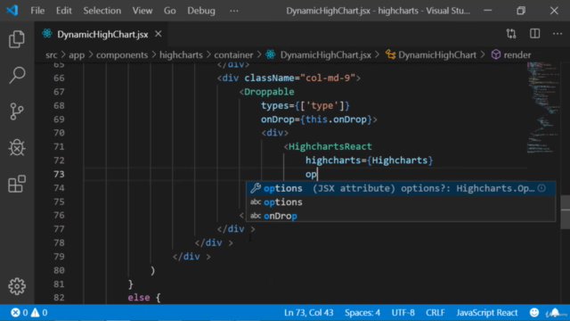The width and height of the screenshot is (570, 321).
Task: Click the info icon on options suggestion
Action: coord(541,188)
